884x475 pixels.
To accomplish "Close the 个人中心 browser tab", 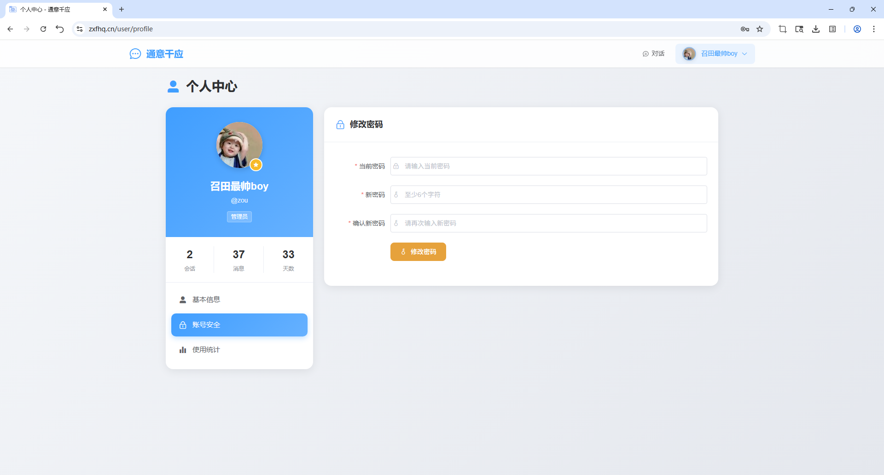I will 105,9.
